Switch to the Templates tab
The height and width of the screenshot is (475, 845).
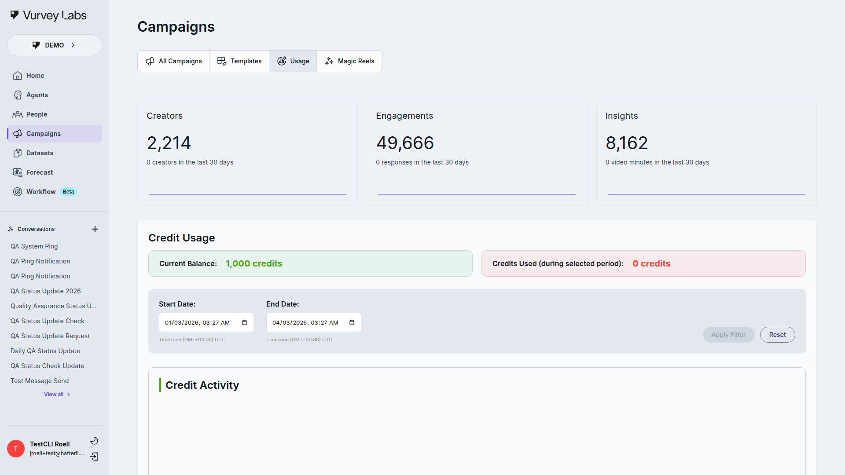coord(239,61)
